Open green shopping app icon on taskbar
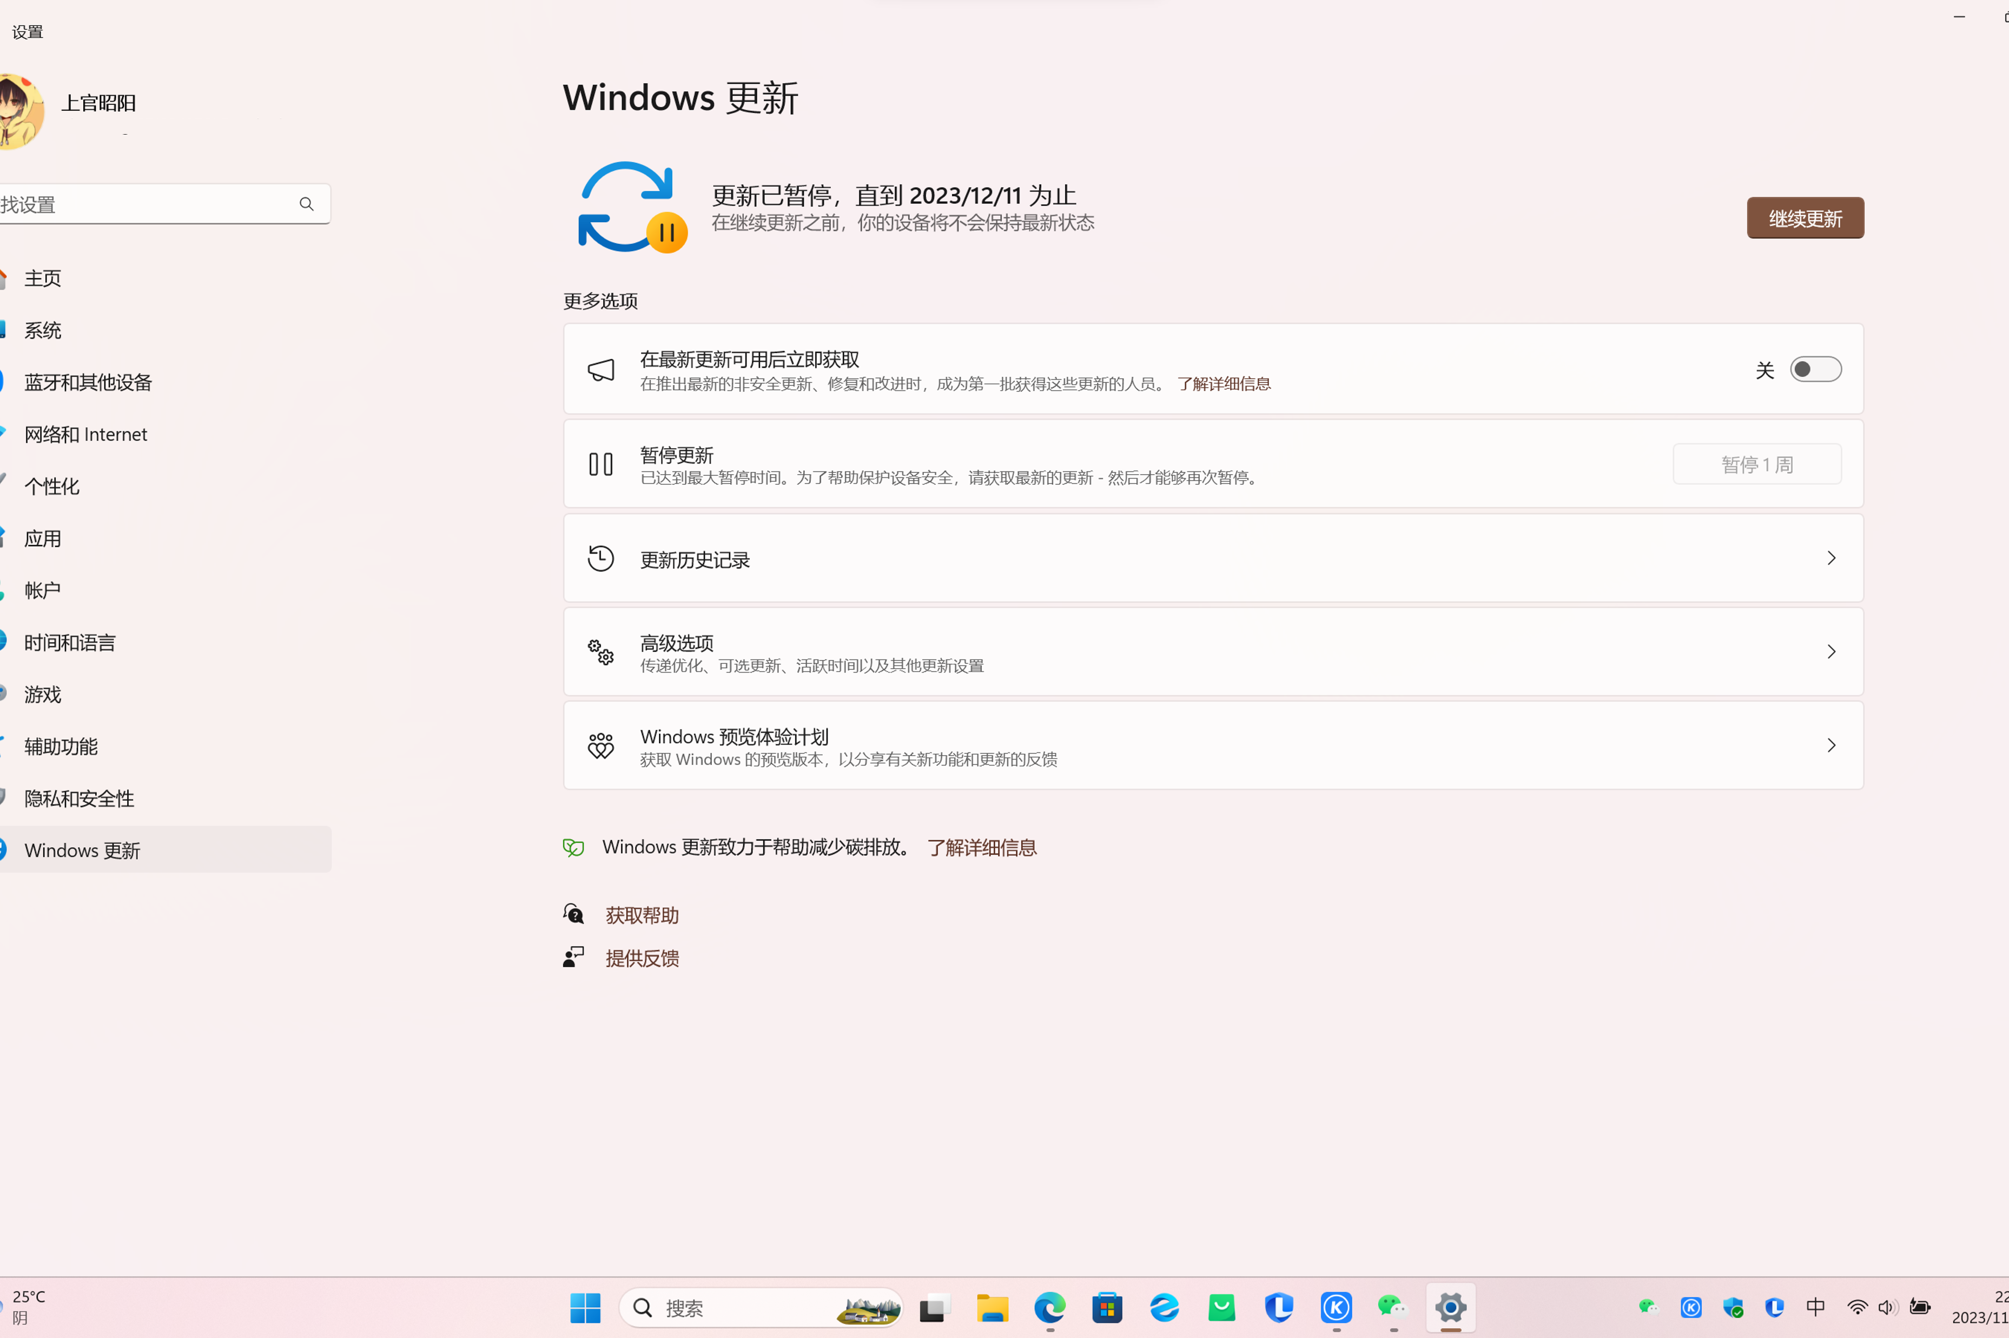Screen dimensions: 2009x1338 coord(1222,1307)
